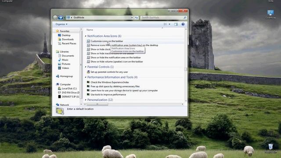Viewport: 281px width, 158px height.
Task: Open DVD RW Drive in sidebar
Action: (70, 93)
